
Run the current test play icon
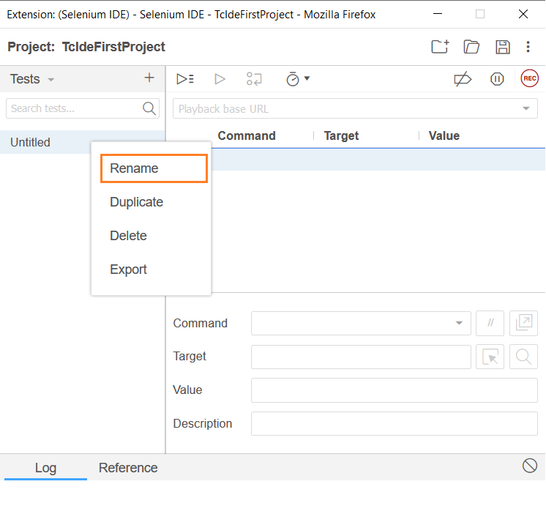[220, 79]
